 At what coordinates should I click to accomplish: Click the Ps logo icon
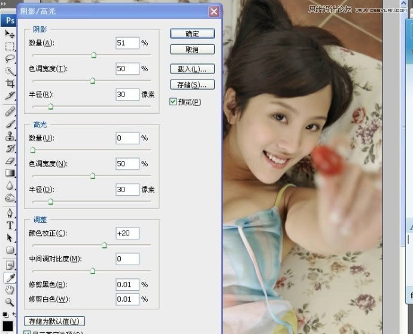tap(10, 20)
